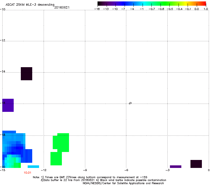Click the upper green data block

point(61,143)
